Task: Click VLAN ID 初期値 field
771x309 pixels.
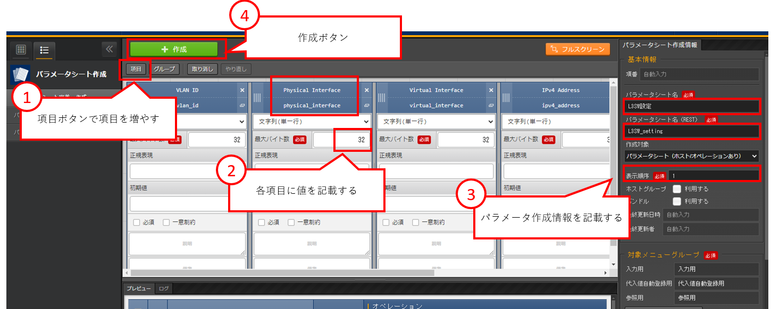Action: tap(187, 204)
